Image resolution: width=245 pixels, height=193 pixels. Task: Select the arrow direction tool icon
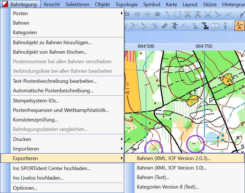coord(167,14)
